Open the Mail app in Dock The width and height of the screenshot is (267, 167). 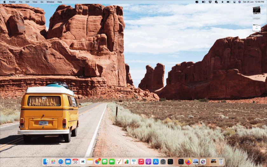click(x=68, y=162)
